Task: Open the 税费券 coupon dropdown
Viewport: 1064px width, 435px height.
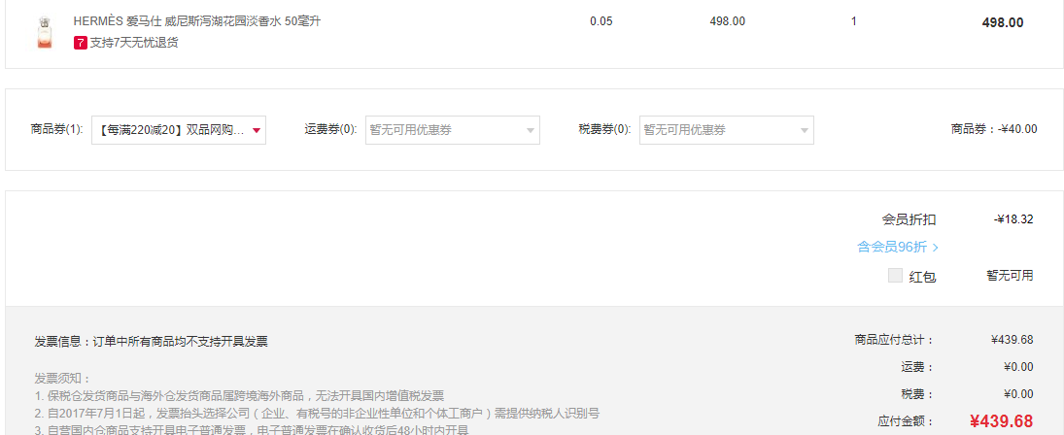Action: pyautogui.click(x=726, y=130)
